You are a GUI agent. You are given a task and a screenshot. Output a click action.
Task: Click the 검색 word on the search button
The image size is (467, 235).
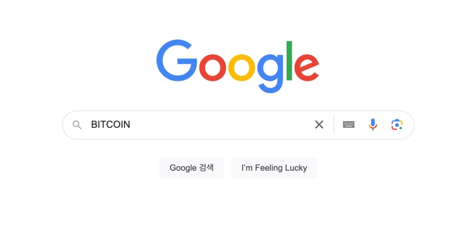pos(207,168)
